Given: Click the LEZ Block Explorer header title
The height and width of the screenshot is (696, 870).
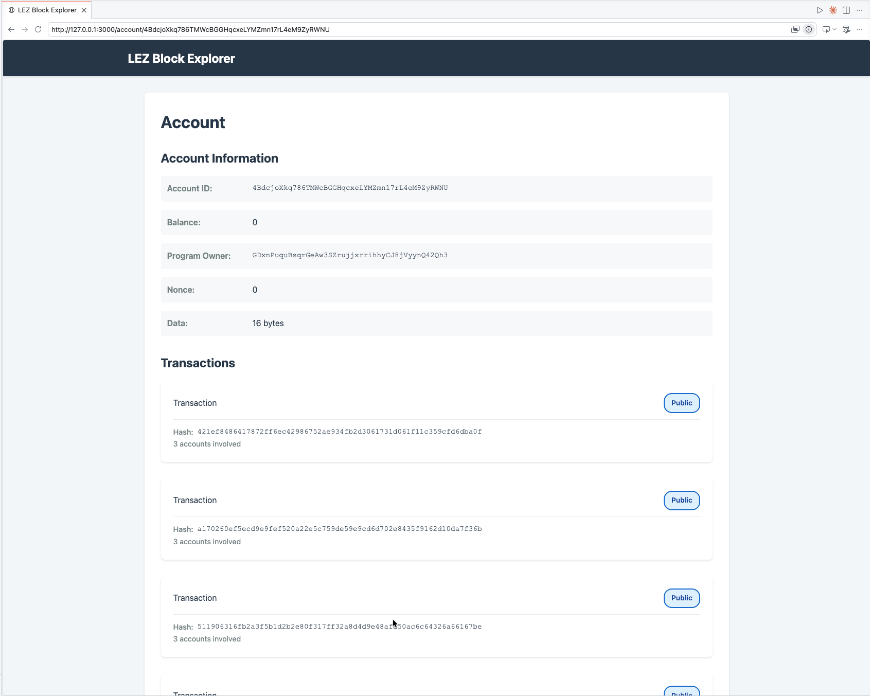Looking at the screenshot, I should pyautogui.click(x=181, y=59).
